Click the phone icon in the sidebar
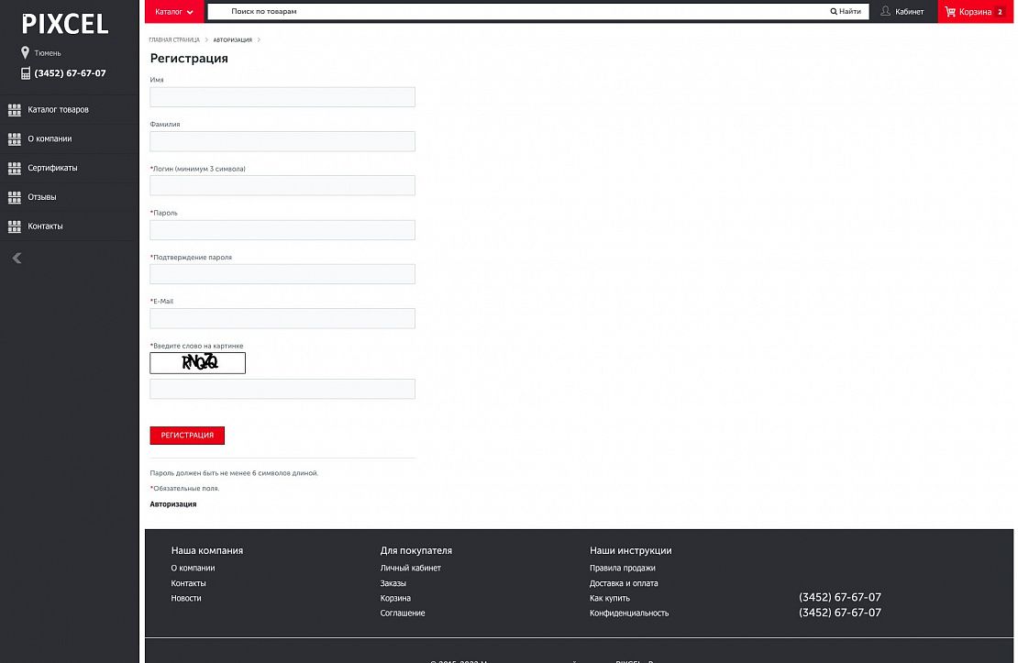This screenshot has width=1018, height=663. tap(26, 73)
